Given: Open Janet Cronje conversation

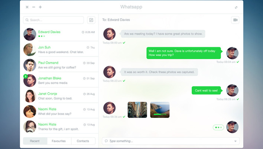Looking at the screenshot, I should (x=59, y=96).
